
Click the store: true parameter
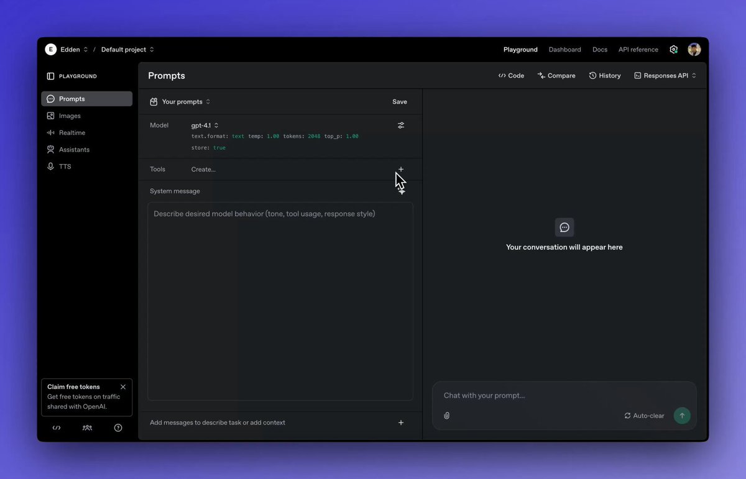pos(208,148)
